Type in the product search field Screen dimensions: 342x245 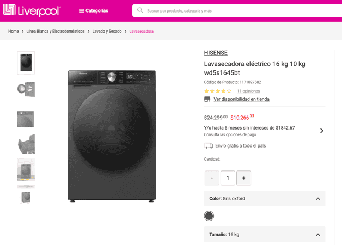[x=240, y=10]
